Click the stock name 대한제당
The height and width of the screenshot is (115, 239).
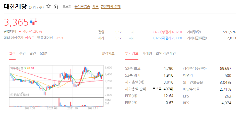15,7
